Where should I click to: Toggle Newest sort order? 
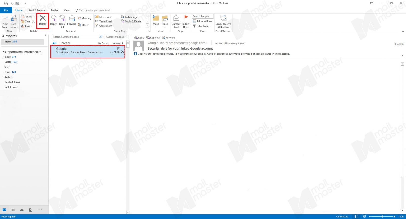(x=118, y=43)
